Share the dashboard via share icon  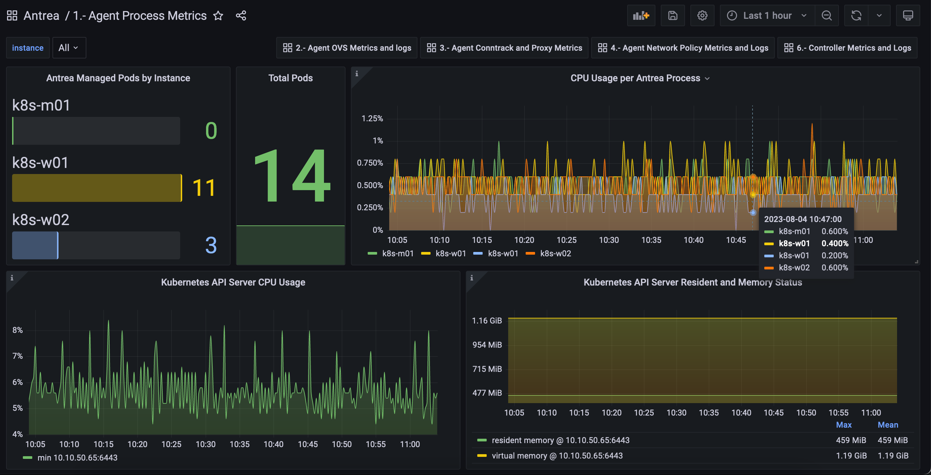pos(241,15)
